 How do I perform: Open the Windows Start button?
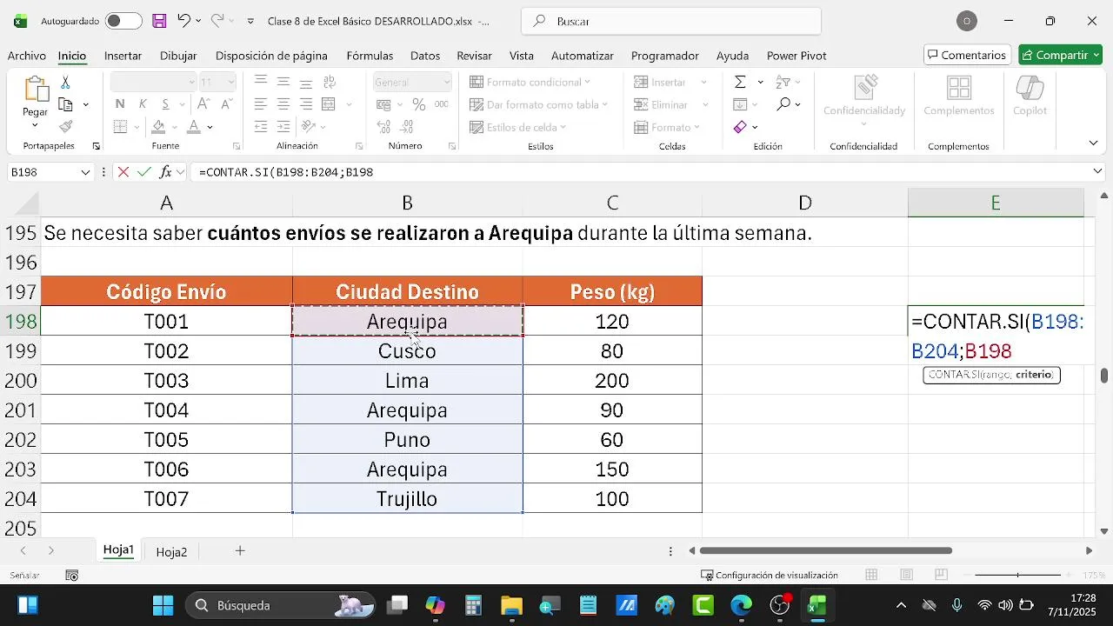click(163, 605)
